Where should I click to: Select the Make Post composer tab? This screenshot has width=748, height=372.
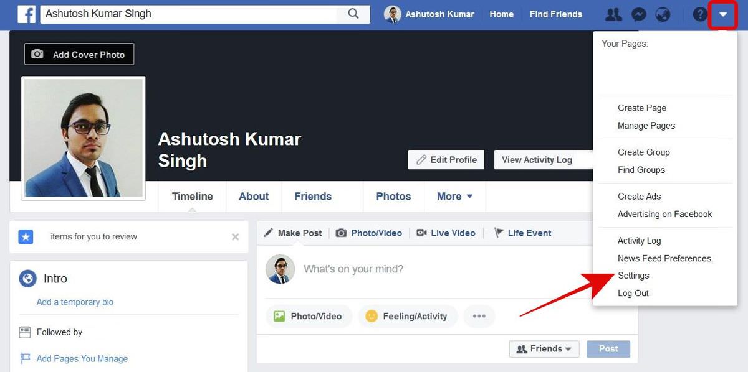click(x=292, y=233)
